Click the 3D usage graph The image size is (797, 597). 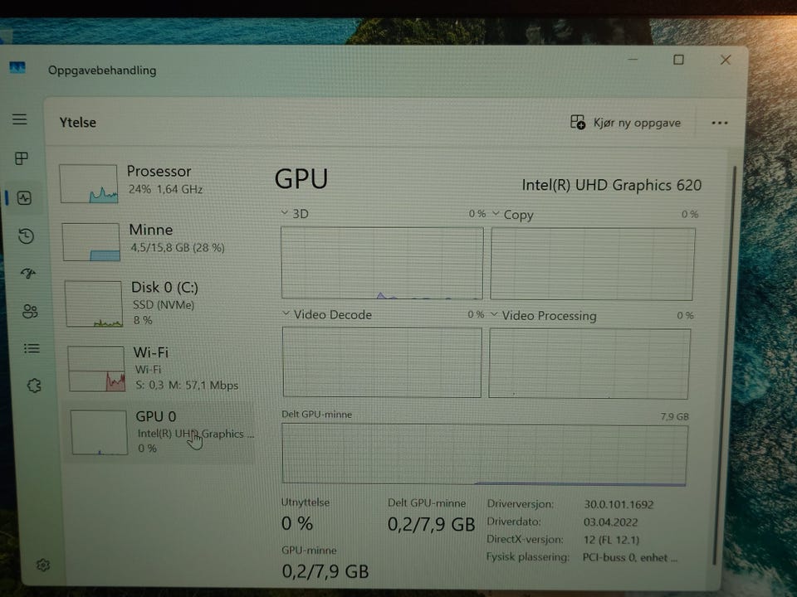click(x=382, y=263)
